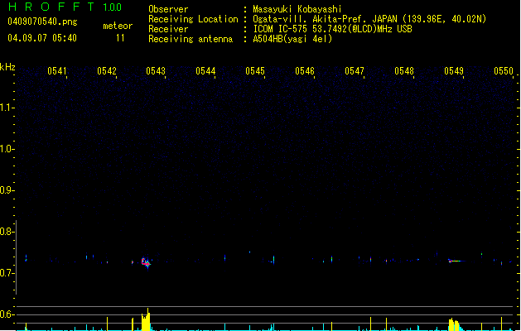Click the 0550 time marker
The image size is (521, 331).
click(504, 71)
